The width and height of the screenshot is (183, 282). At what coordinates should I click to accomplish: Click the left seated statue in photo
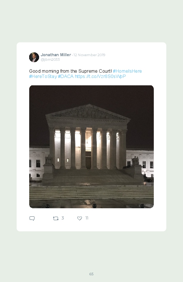point(49,159)
